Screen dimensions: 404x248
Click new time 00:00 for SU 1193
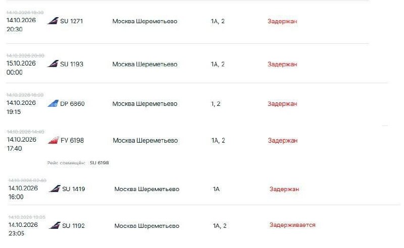click(15, 72)
